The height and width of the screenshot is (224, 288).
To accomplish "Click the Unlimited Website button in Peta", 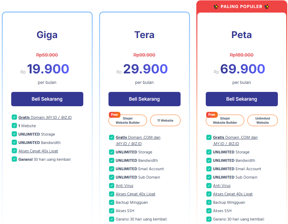I will coord(262,120).
